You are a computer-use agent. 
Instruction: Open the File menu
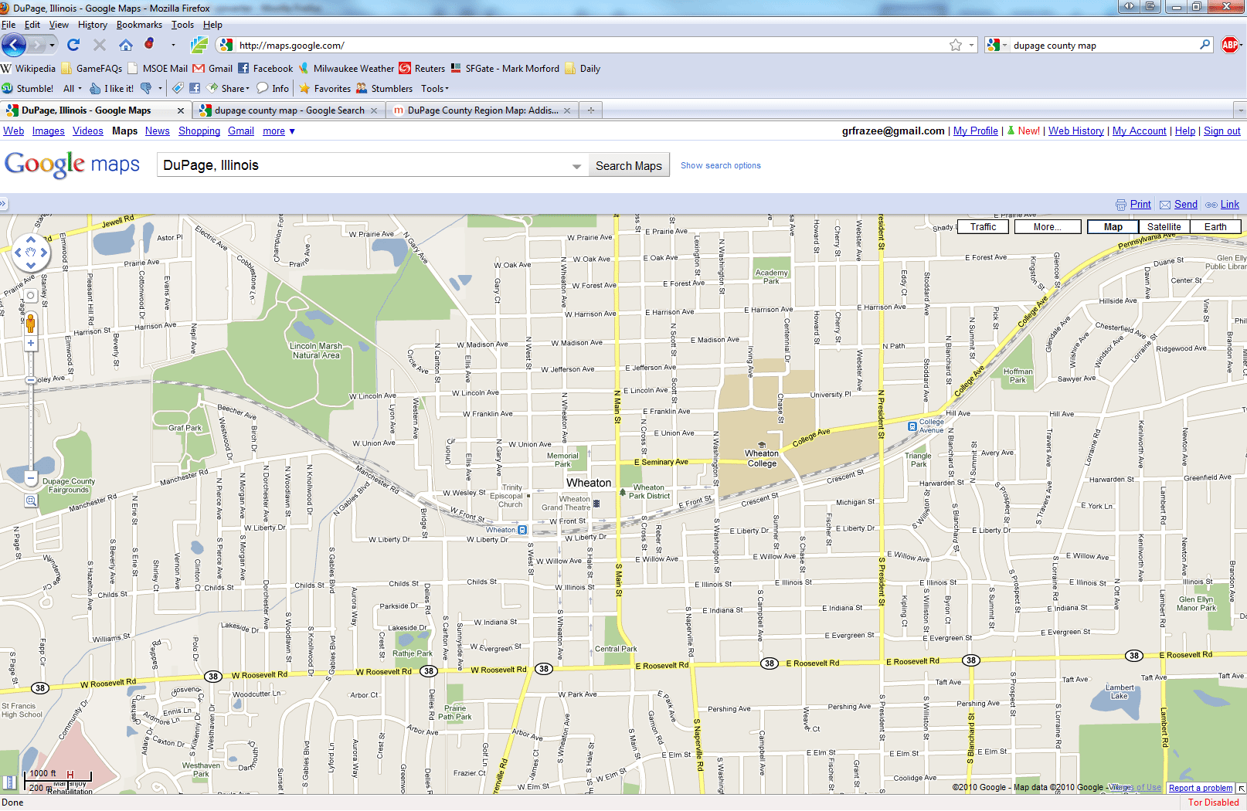(8, 25)
